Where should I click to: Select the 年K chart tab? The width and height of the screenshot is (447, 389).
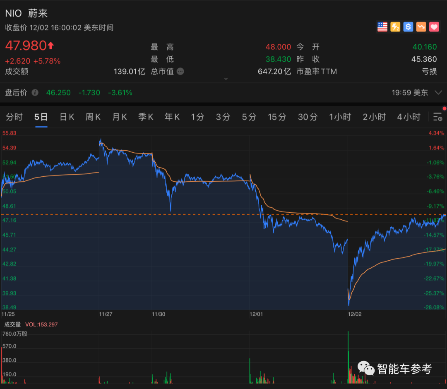[172, 117]
